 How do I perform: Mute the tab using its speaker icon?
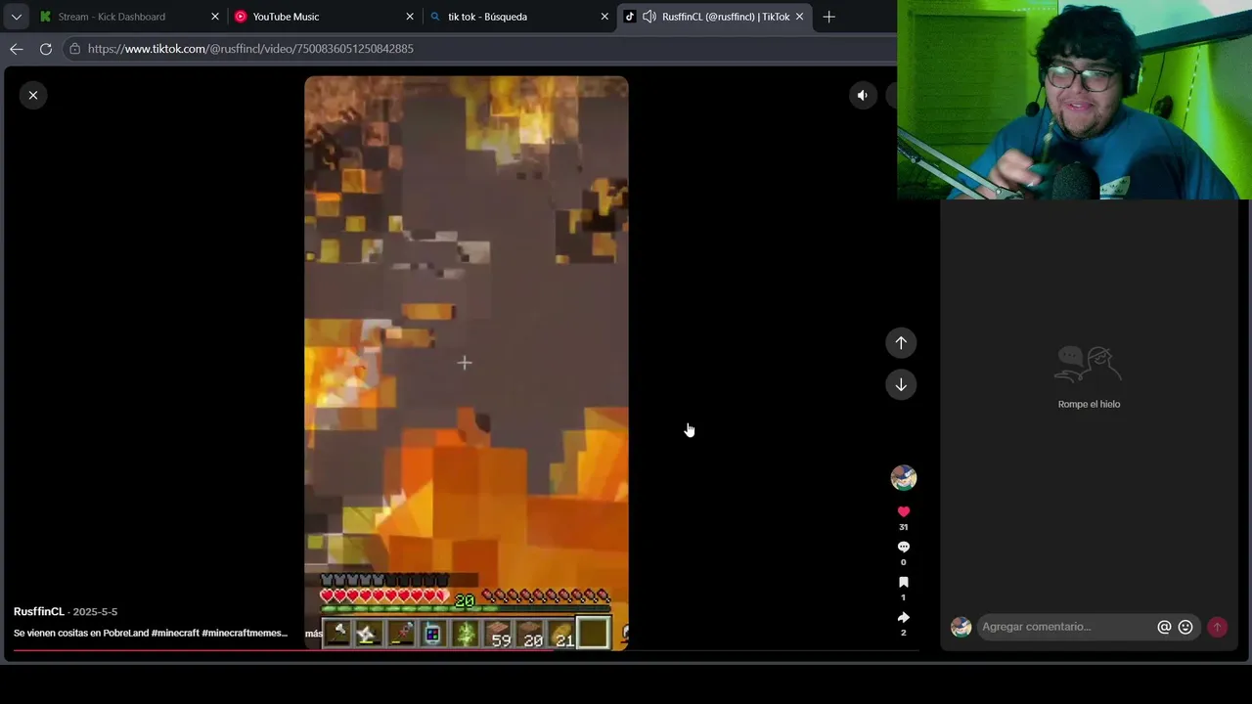point(649,17)
